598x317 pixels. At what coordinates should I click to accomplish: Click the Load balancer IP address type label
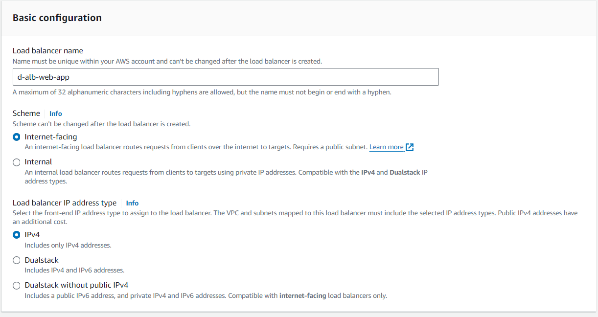point(65,203)
